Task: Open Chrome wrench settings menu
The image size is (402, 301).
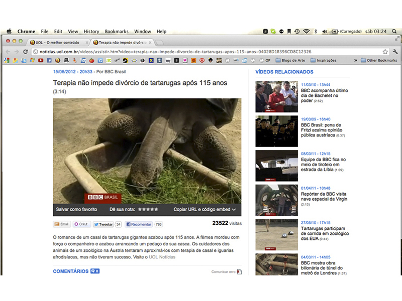Action: 395,52
